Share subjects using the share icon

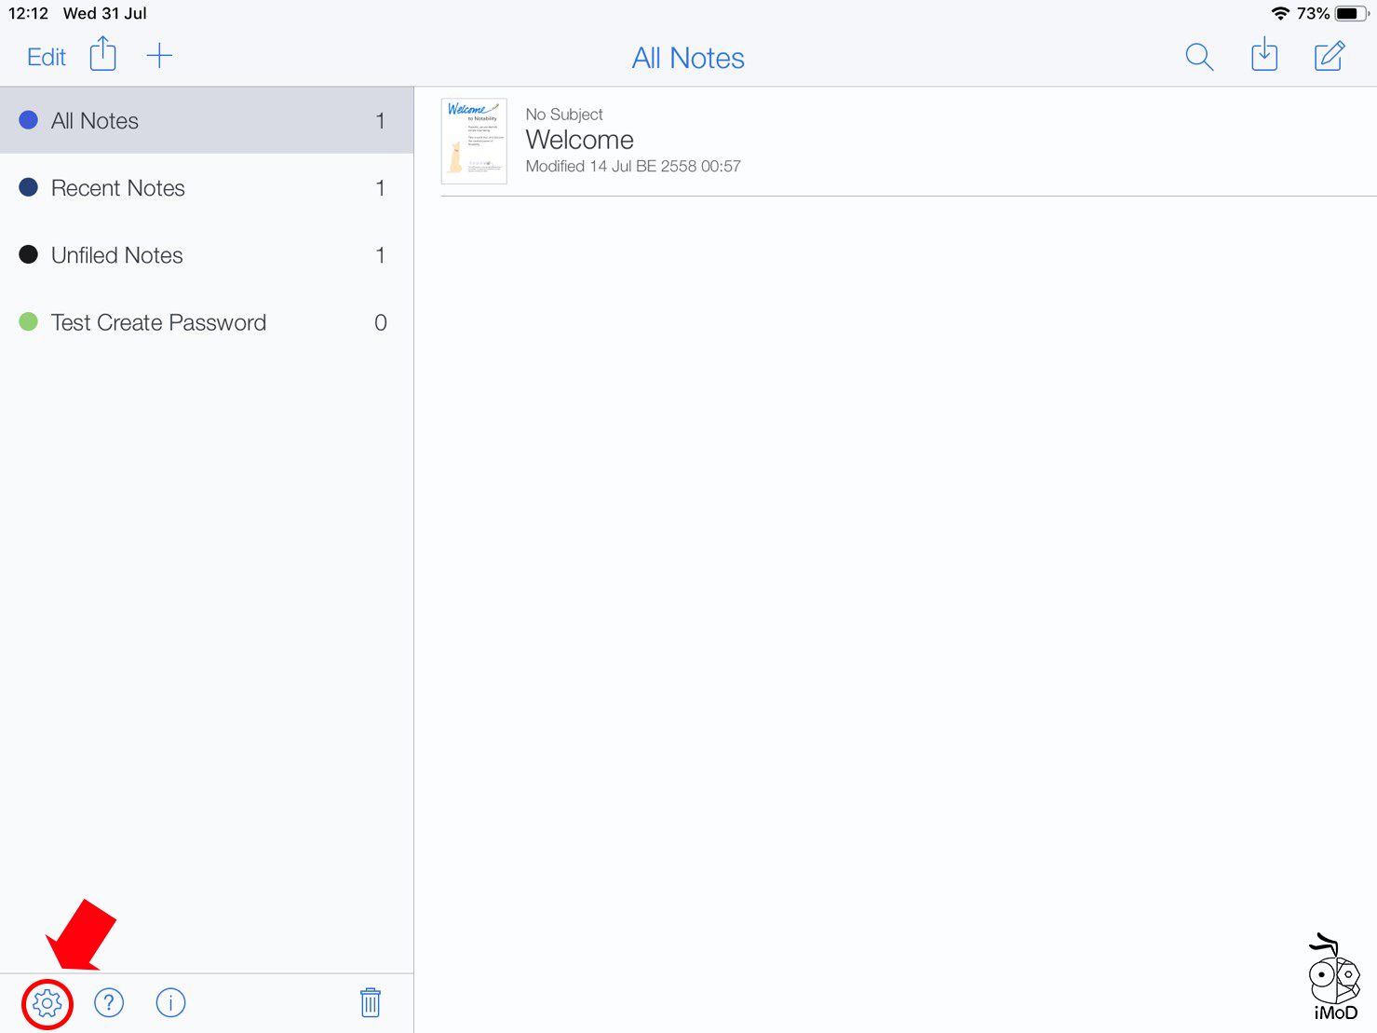pyautogui.click(x=102, y=54)
